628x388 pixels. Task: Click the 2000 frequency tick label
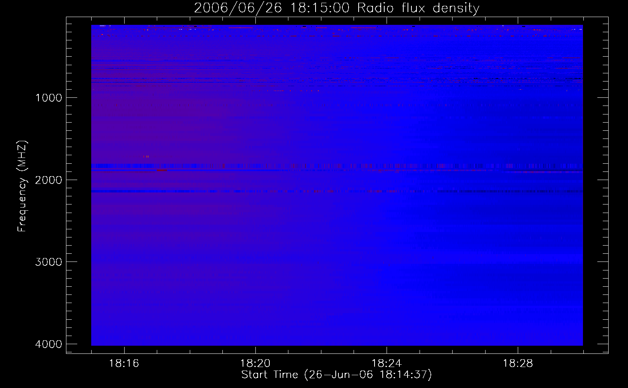click(49, 180)
